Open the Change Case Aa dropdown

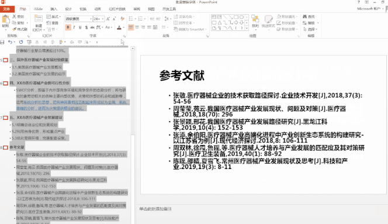pyautogui.click(x=109, y=27)
